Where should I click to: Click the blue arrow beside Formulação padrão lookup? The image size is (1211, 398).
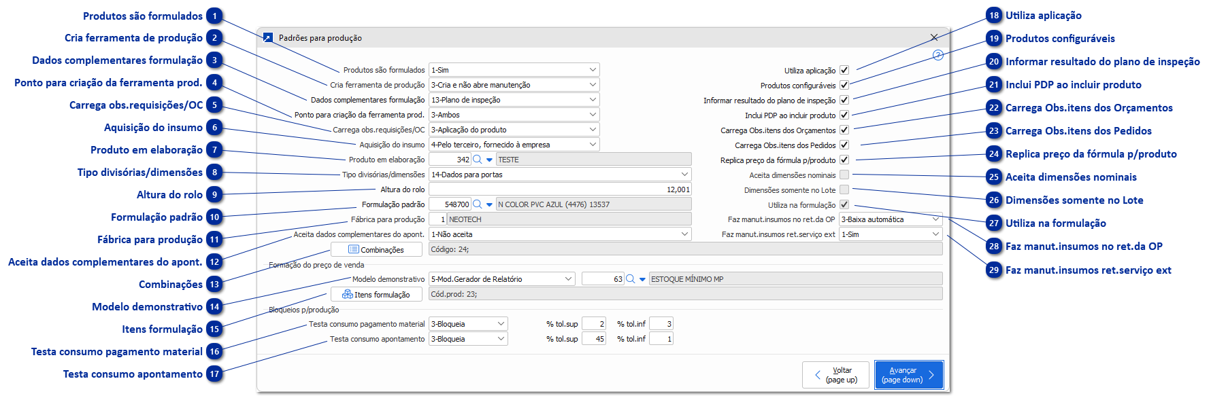(489, 205)
